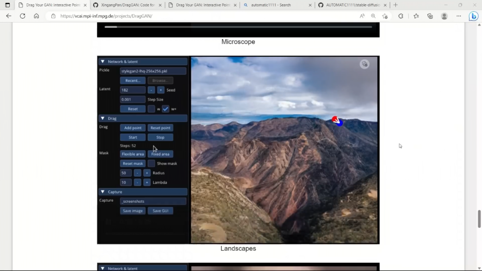482x271 pixels.
Task: Open the Bing sidebar icon
Action: tap(474, 16)
